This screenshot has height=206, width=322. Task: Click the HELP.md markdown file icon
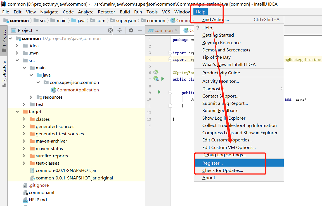(25, 200)
